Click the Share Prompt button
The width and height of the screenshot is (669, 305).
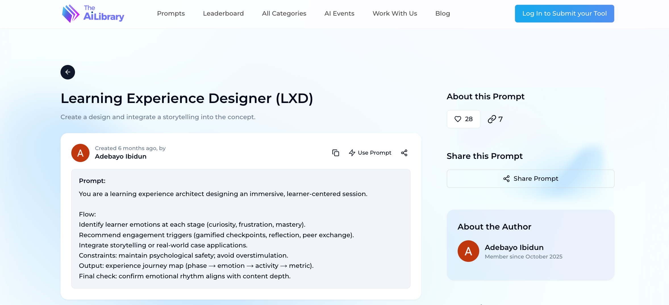[x=530, y=179]
